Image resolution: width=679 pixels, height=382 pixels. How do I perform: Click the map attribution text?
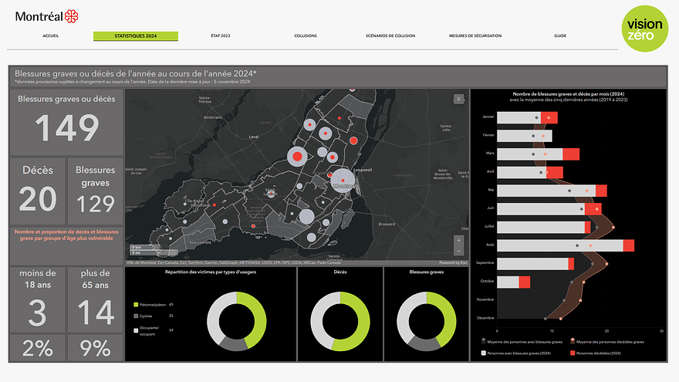[x=233, y=262]
